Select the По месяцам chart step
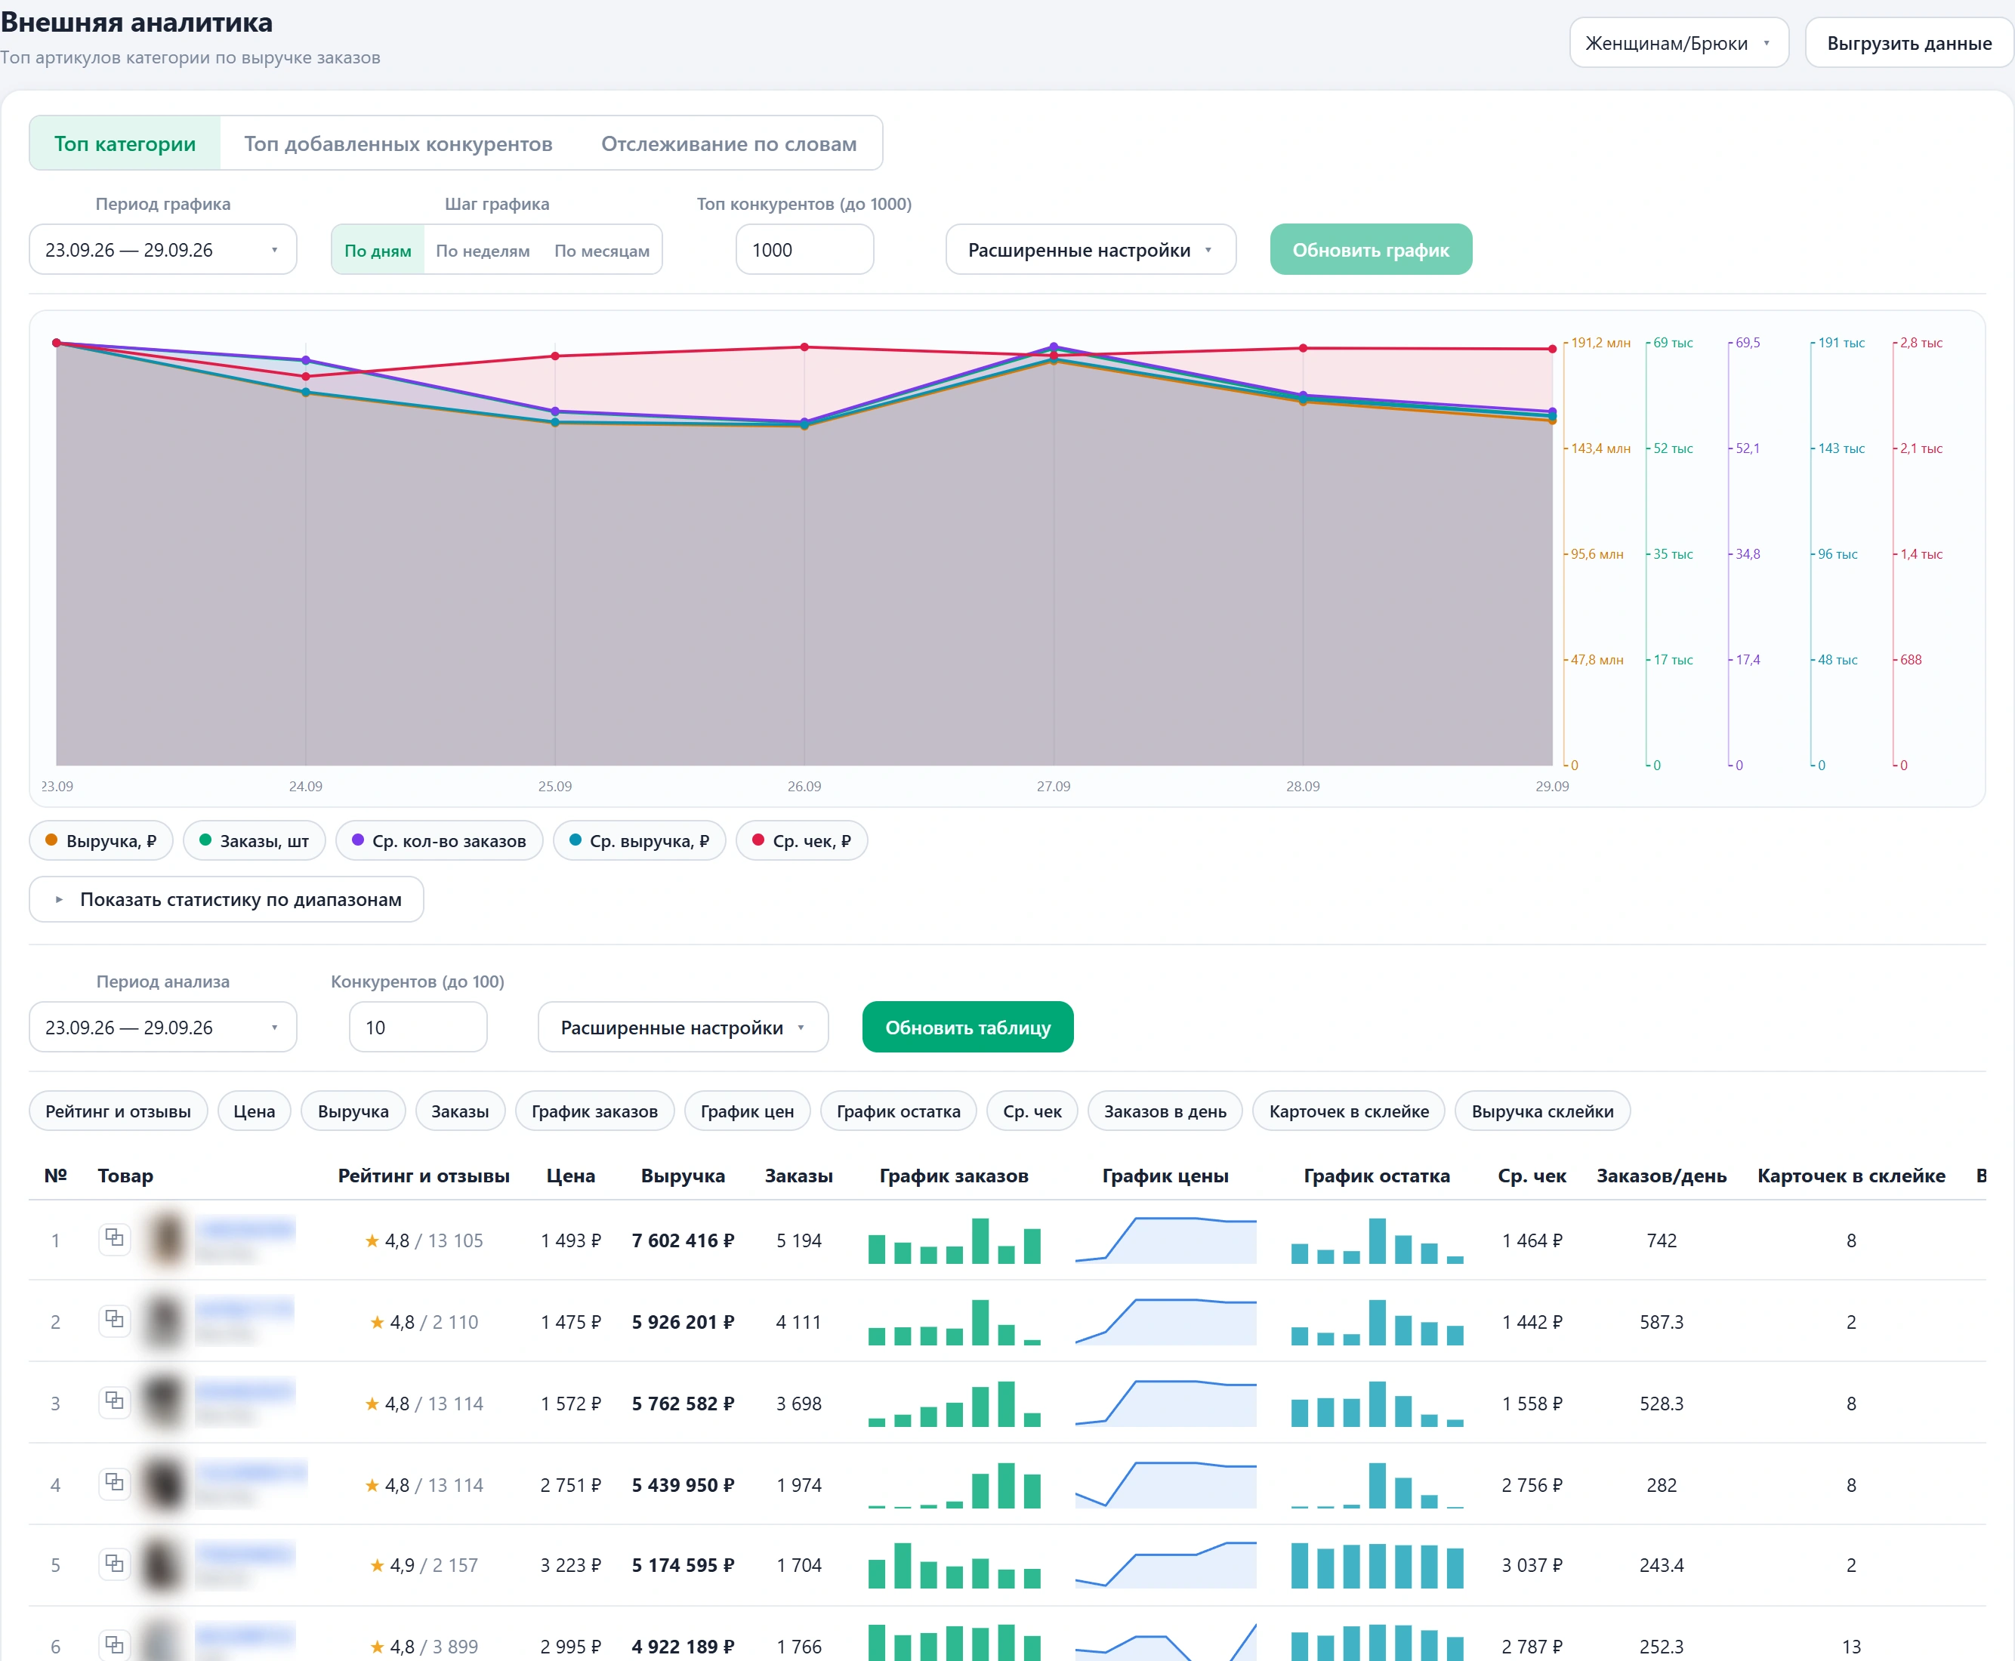This screenshot has height=1661, width=2015. [601, 251]
